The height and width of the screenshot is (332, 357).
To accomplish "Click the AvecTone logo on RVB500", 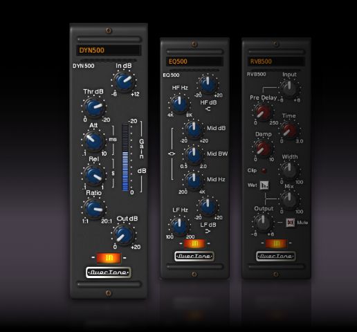I will (276, 256).
